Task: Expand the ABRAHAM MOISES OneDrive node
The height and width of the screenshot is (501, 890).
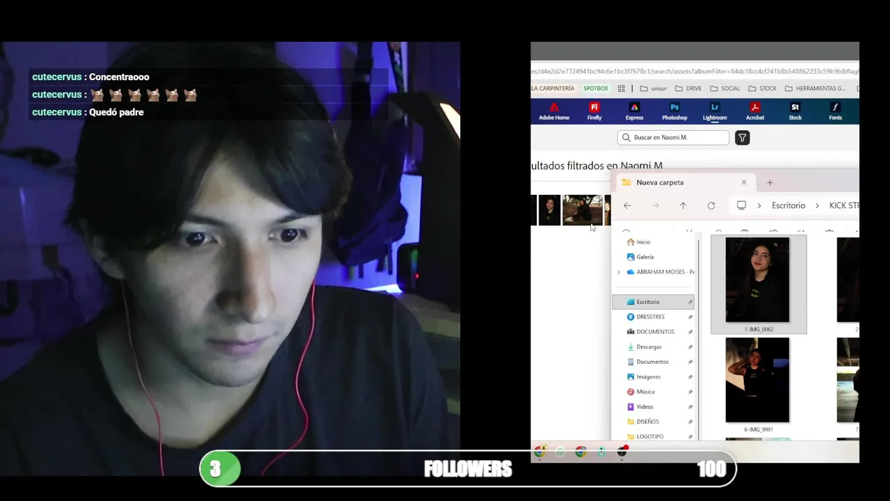Action: point(619,272)
